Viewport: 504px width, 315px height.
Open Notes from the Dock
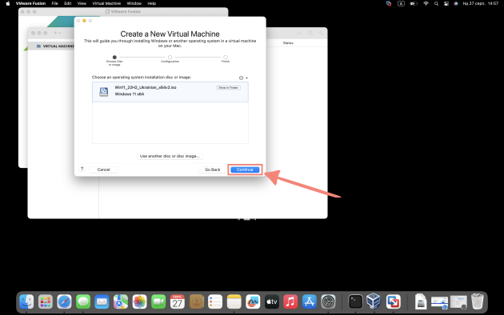coord(234,302)
